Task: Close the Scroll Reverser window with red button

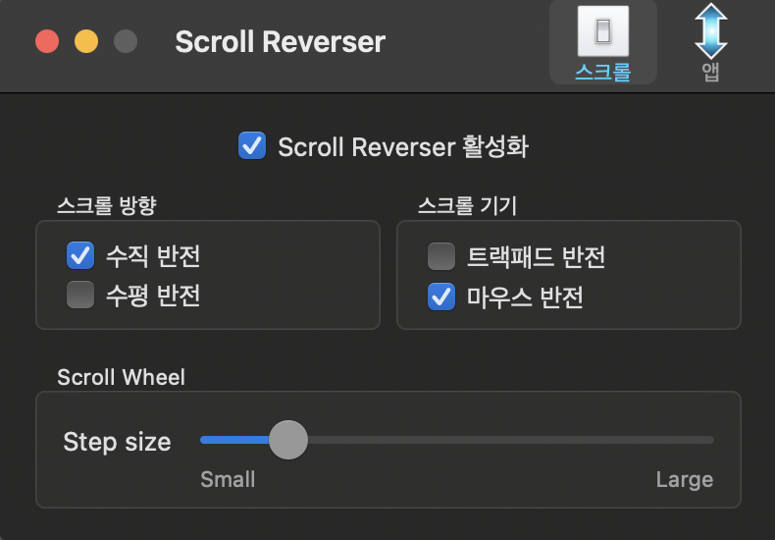Action: [x=47, y=41]
